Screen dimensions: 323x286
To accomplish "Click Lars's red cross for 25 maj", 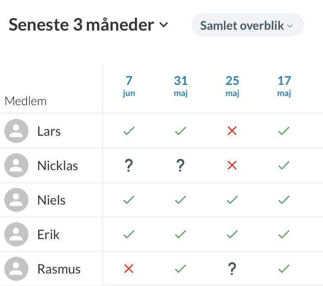I will [x=232, y=131].
